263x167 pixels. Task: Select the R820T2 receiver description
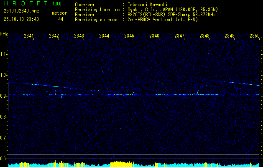click(171, 14)
